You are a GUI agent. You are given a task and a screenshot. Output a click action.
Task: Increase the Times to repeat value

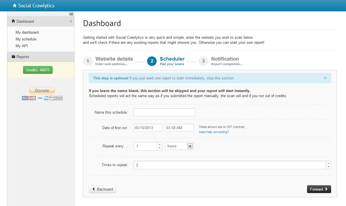(329, 163)
